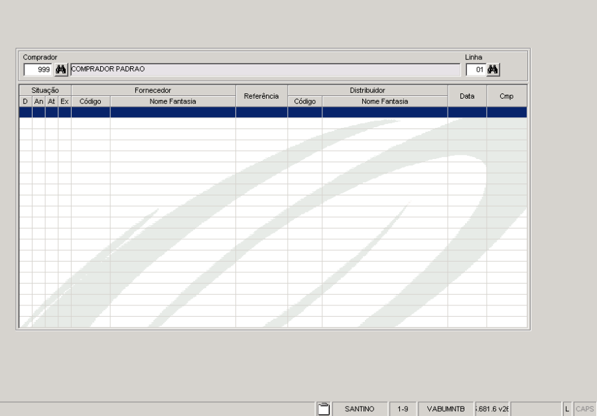Click the At situation column header

pyautogui.click(x=51, y=101)
